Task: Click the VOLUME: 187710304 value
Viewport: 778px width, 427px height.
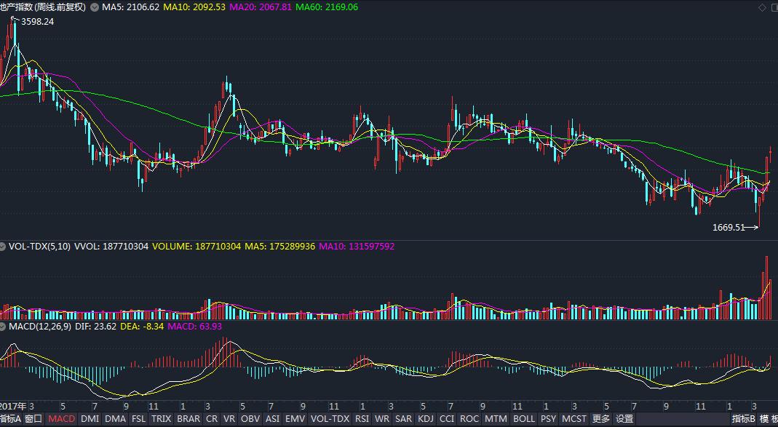Action: [197, 247]
